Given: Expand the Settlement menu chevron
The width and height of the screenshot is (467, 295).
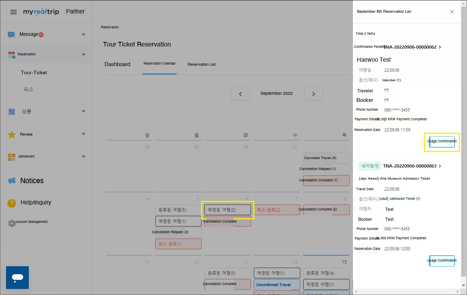Looking at the screenshot, I should point(84,156).
